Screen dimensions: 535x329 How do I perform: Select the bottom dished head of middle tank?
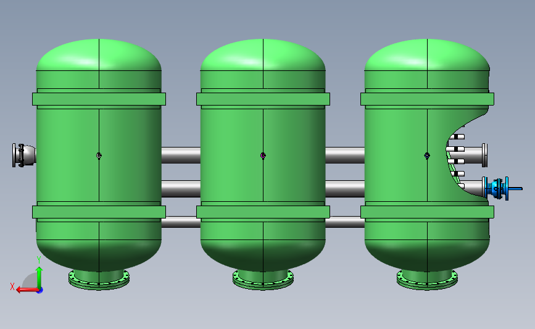pos(263,256)
